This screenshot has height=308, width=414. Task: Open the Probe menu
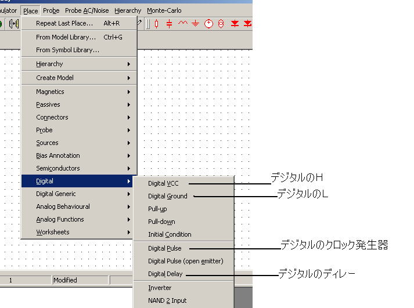pos(51,10)
